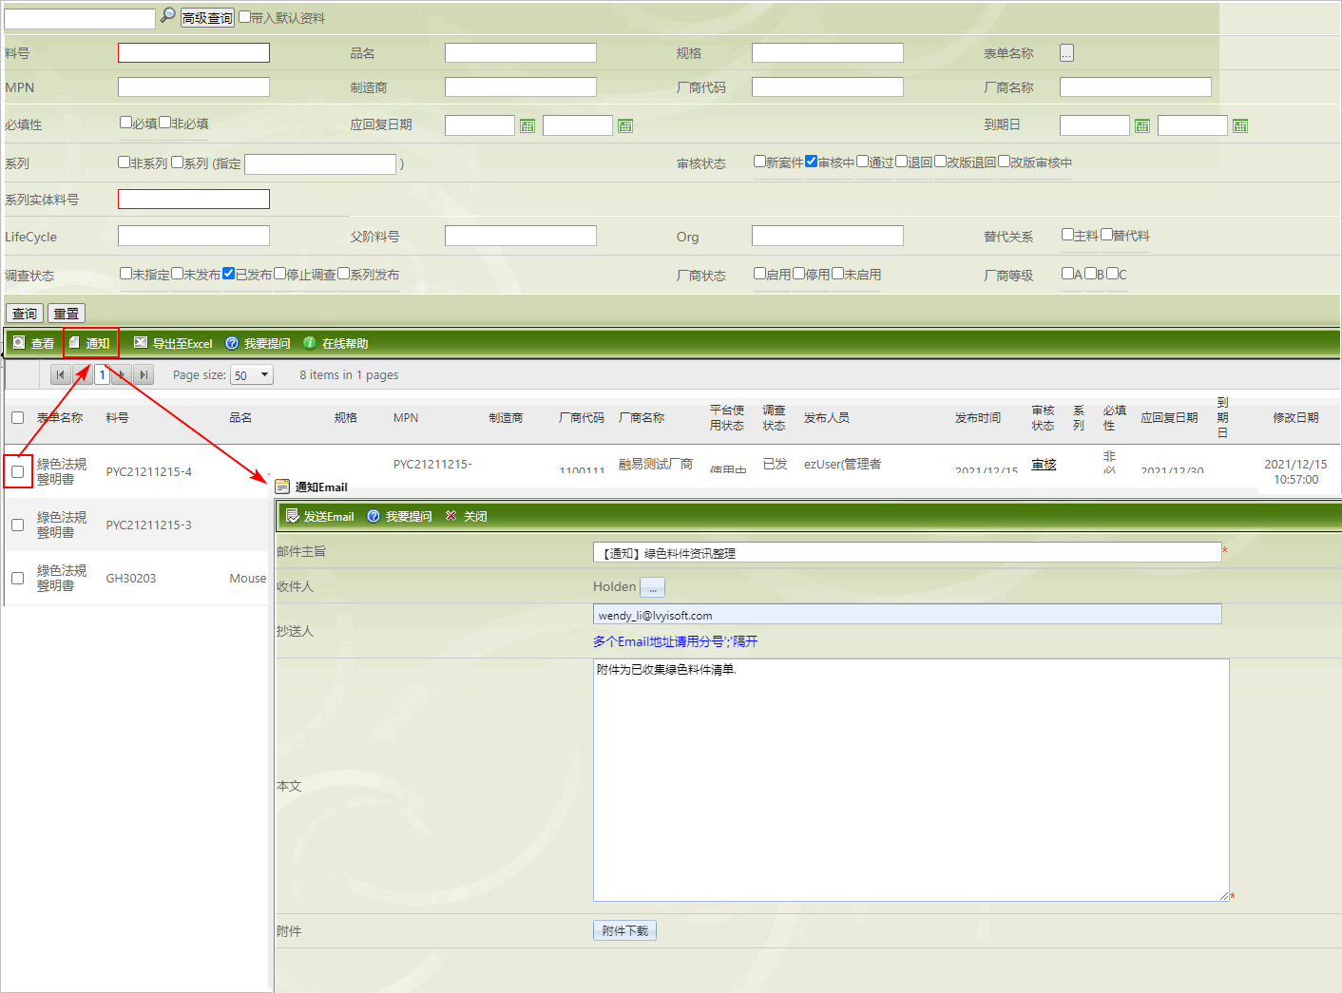Click the 通知 toolbar item
The image size is (1342, 993).
[90, 343]
